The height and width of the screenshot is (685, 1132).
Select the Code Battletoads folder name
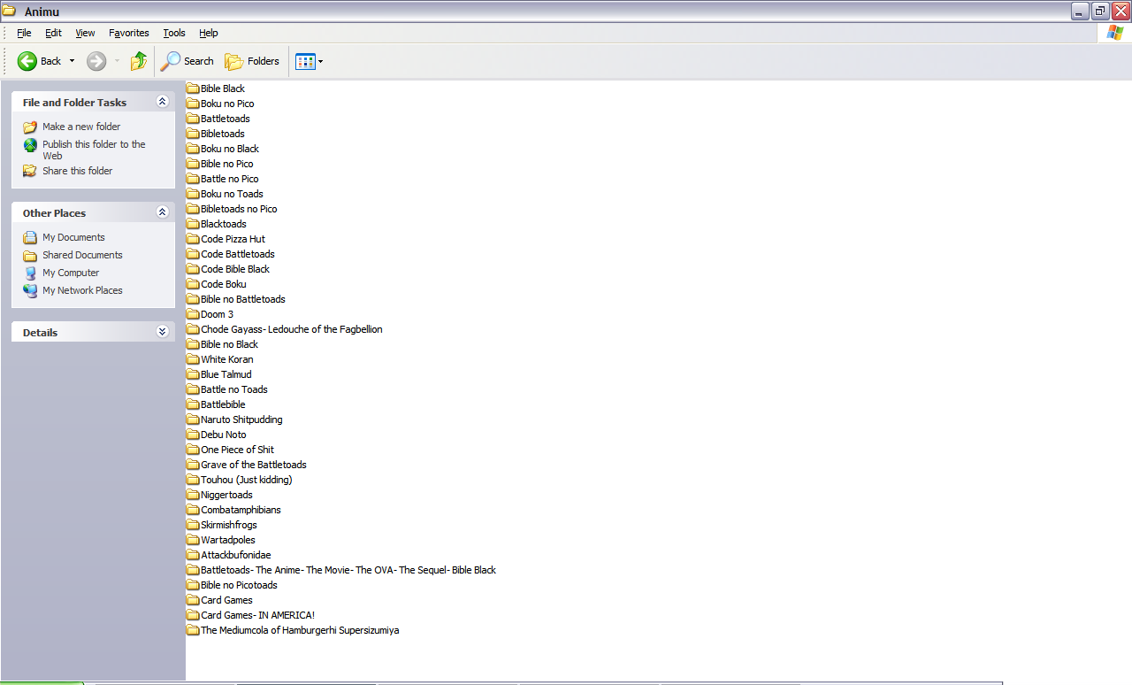tap(238, 254)
